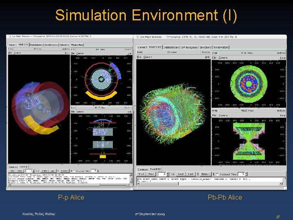Open File menu of 3D View in P-p window

(10, 53)
